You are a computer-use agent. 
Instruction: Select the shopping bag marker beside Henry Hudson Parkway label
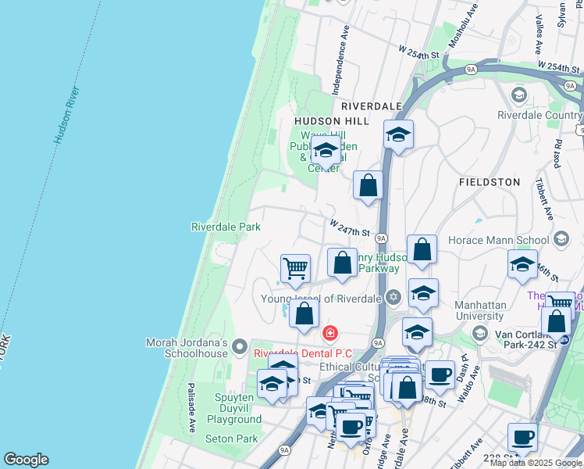tap(342, 266)
